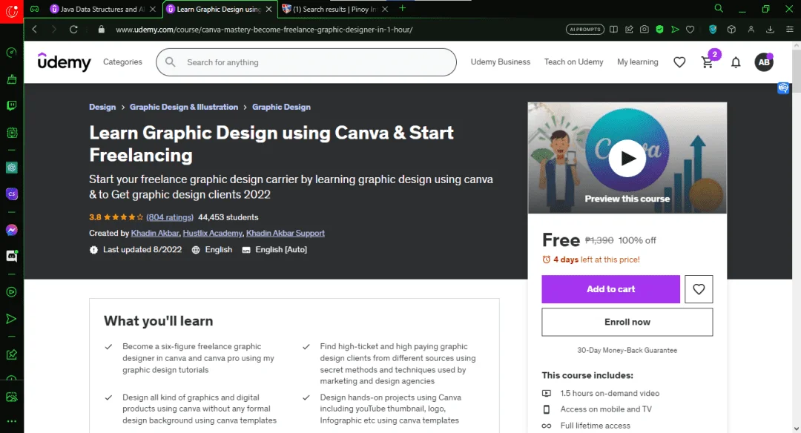Image resolution: width=801 pixels, height=433 pixels.
Task: Open Messenger in the sidebar
Action: point(11,231)
